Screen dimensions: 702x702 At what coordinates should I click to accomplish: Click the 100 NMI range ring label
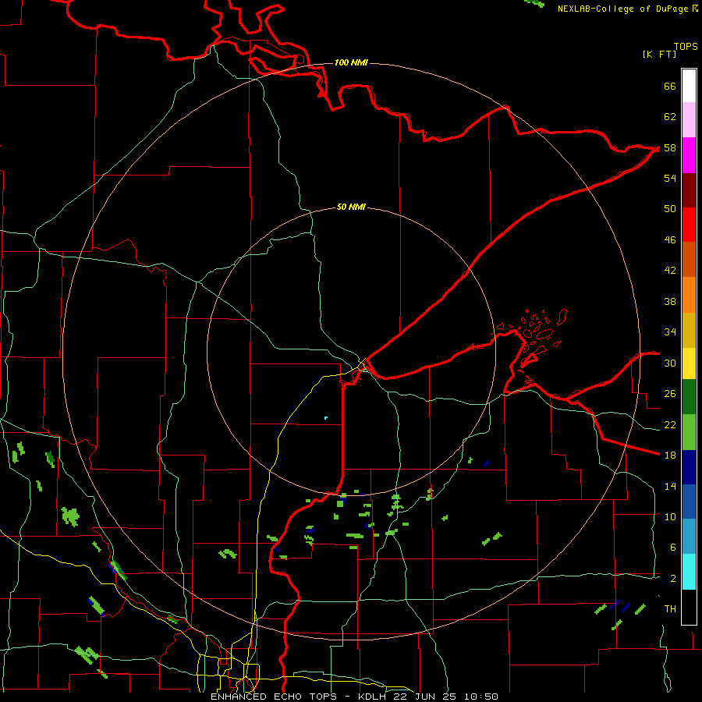pyautogui.click(x=351, y=62)
